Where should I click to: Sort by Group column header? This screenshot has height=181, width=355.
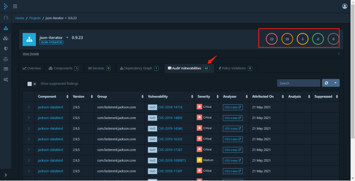pyautogui.click(x=120, y=97)
